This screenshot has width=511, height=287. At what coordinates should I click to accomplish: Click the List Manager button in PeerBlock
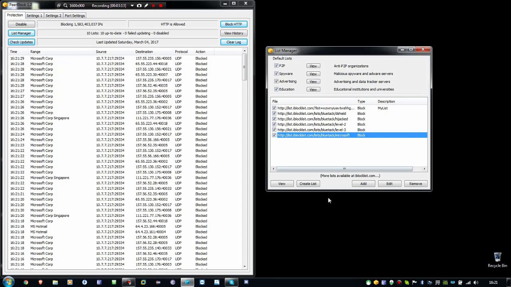tap(21, 33)
